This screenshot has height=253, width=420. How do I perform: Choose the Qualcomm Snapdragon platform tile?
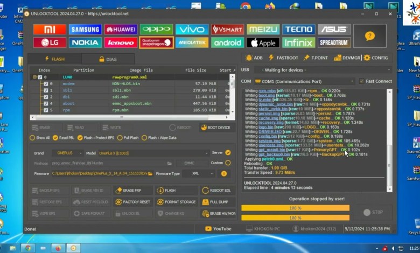(x=156, y=43)
